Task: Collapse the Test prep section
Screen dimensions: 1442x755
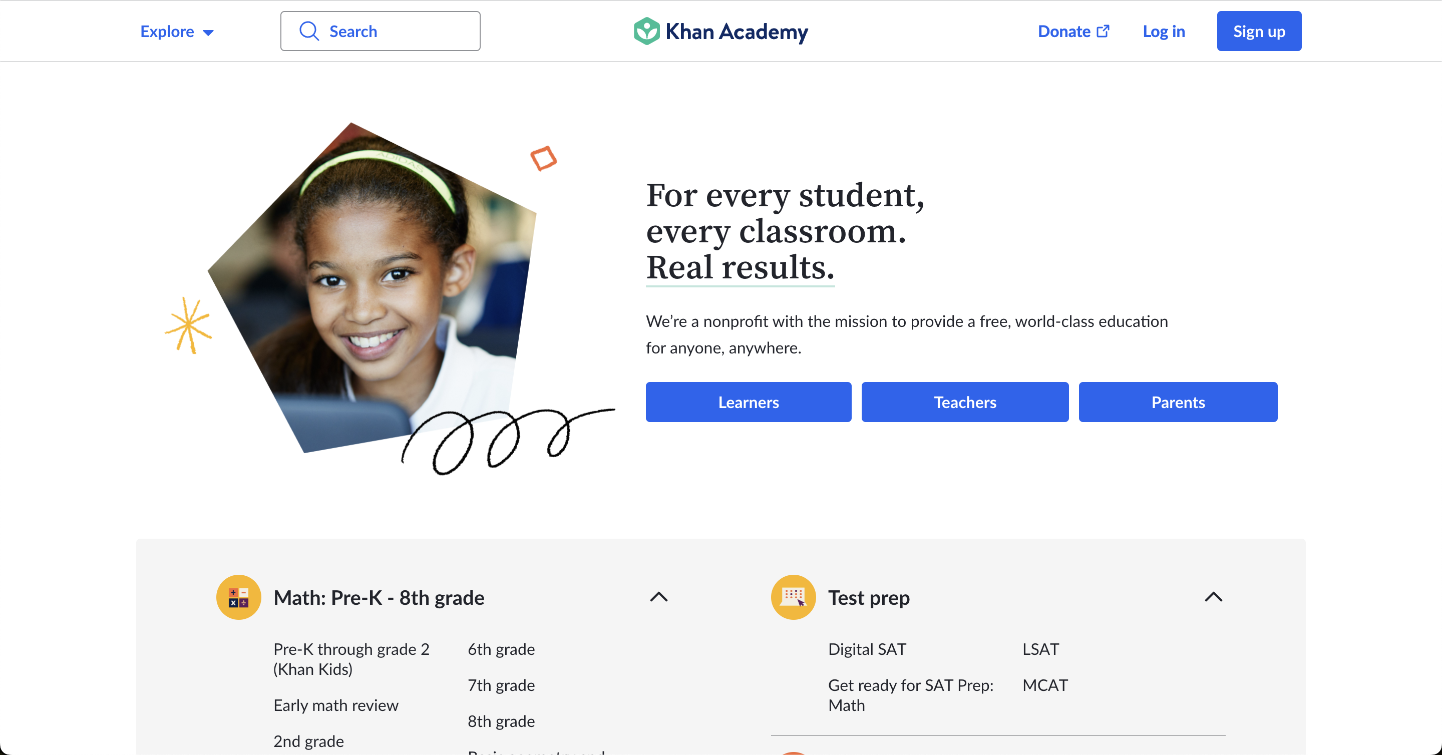Action: [1213, 597]
